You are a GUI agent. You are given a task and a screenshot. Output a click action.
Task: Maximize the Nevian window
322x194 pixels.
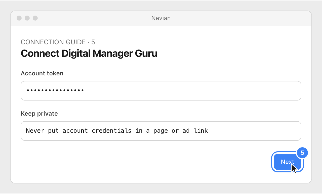point(35,18)
